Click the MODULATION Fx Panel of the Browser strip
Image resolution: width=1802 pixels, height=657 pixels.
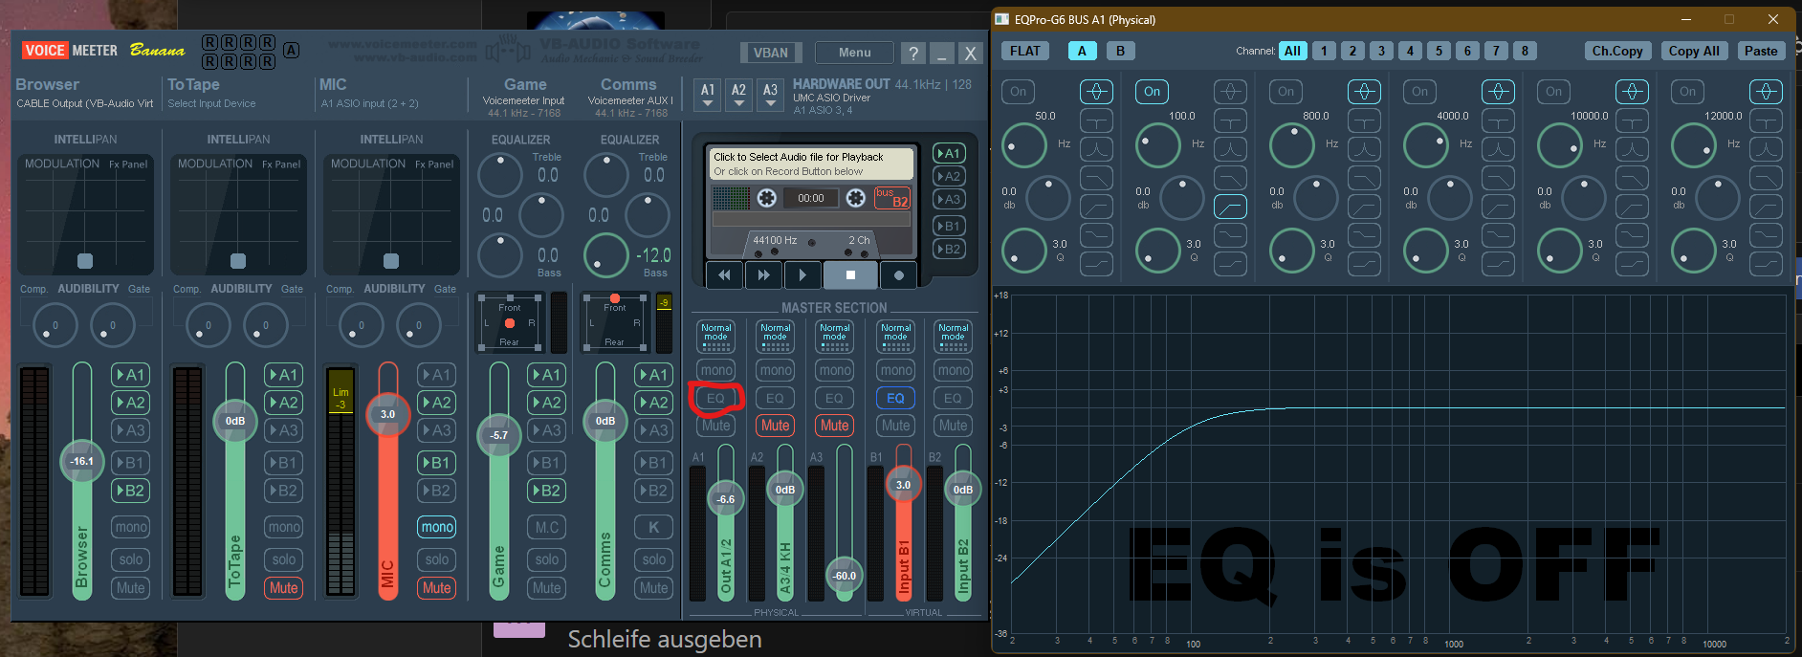coord(85,214)
